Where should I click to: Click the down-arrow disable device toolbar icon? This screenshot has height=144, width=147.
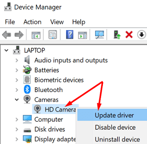pyautogui.click(x=142, y=35)
